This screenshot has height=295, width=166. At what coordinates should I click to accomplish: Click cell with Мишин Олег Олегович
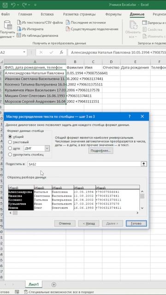point(35,96)
